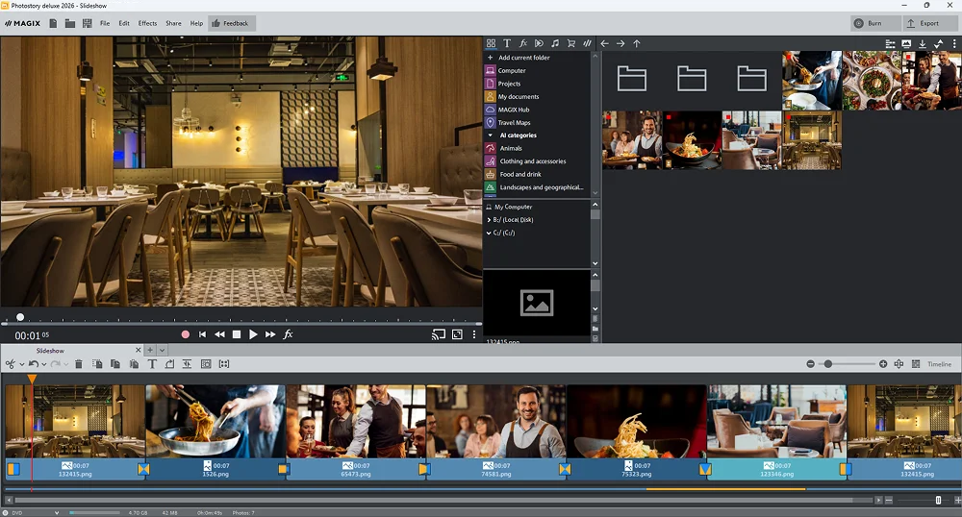Screen dimensions: 962x517
Task: Go forward with the right arrow in Media Pool
Action: pyautogui.click(x=620, y=43)
